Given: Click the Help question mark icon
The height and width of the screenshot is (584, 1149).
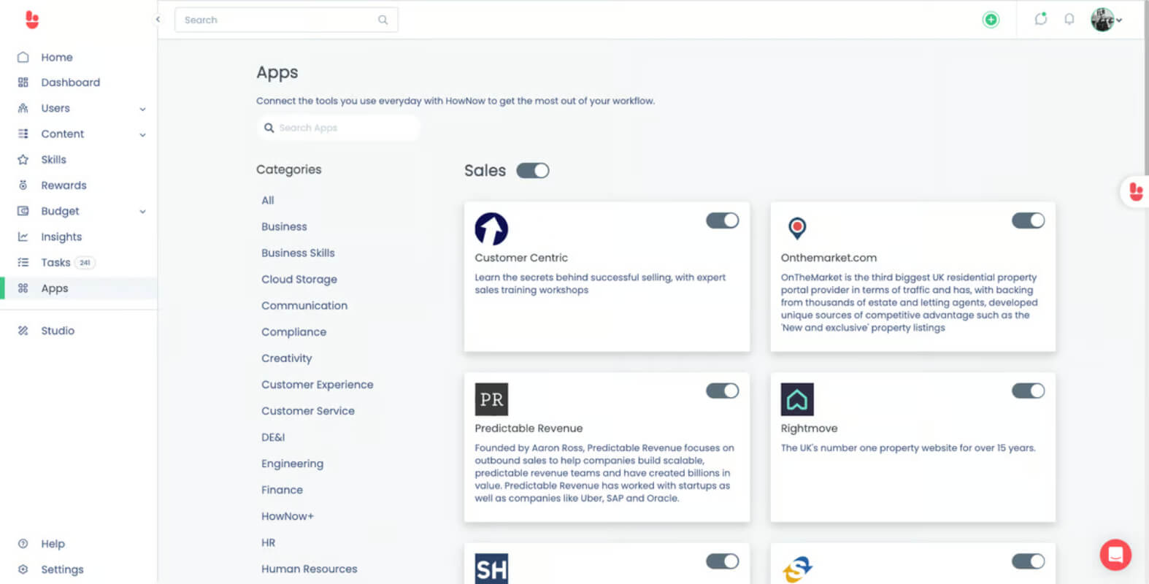Looking at the screenshot, I should click(23, 544).
